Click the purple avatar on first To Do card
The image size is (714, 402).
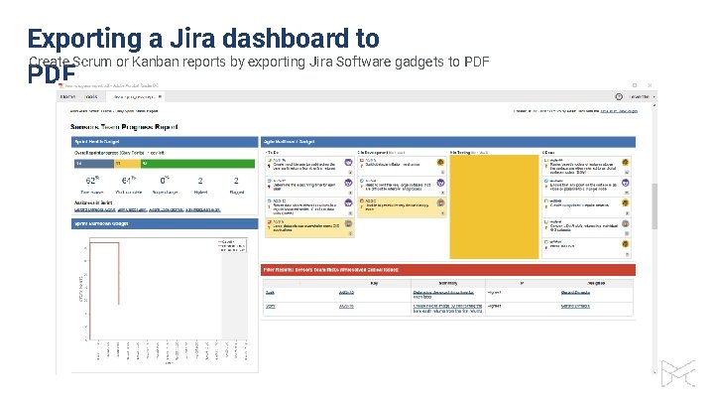348,162
